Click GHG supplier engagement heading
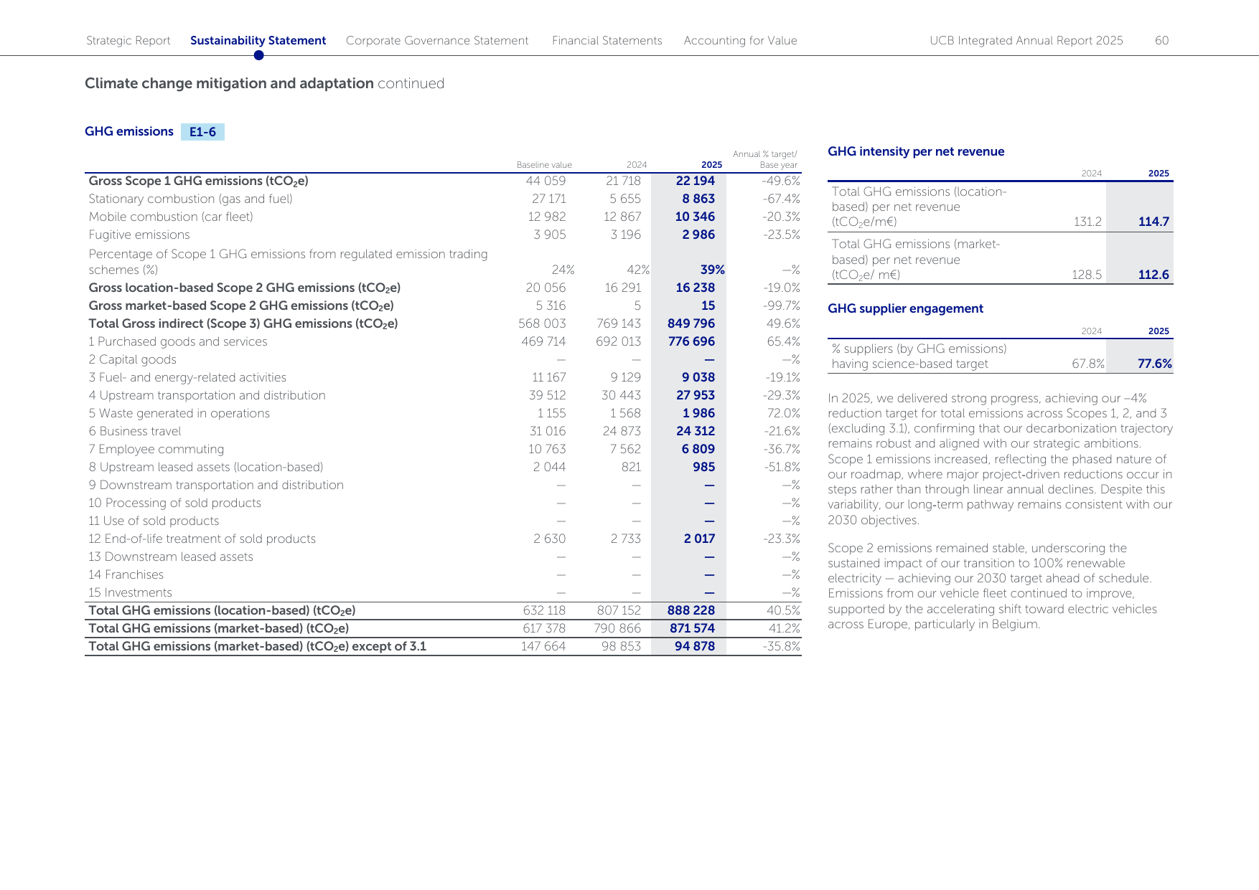Image resolution: width=1259 pixels, height=890 pixels. (905, 308)
